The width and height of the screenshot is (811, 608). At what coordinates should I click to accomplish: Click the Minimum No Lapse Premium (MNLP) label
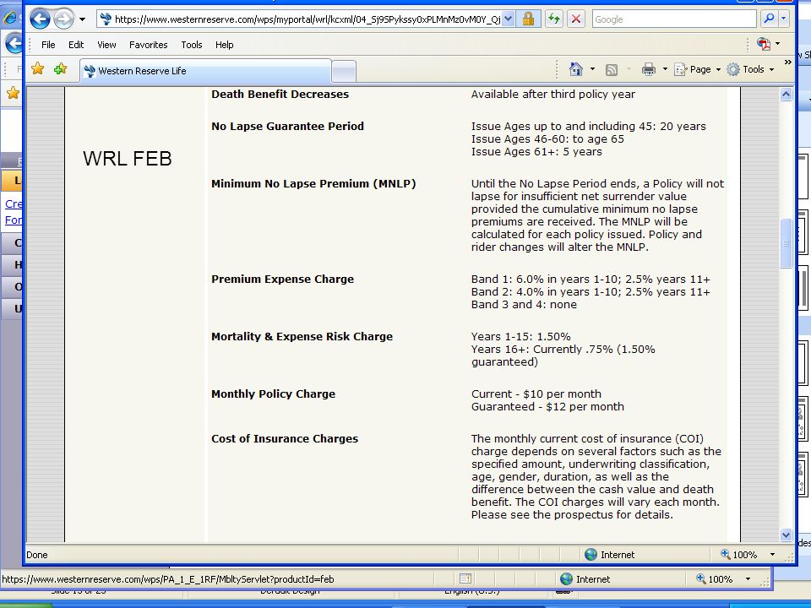point(313,183)
